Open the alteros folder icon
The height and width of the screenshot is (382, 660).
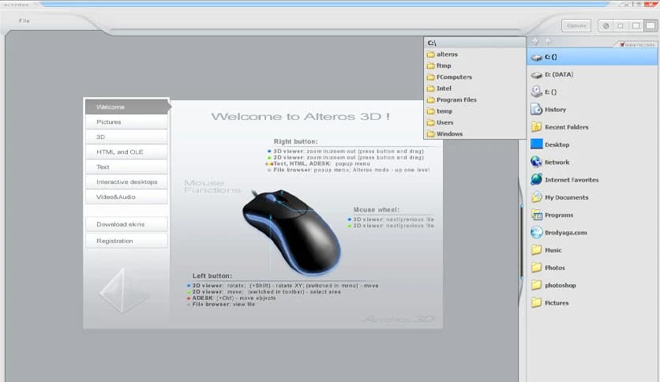[x=430, y=54]
